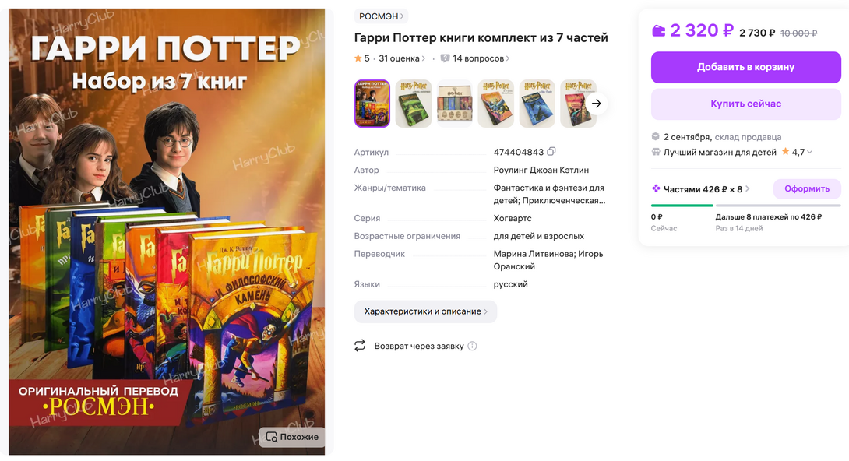Select the box set thumbnail

454,104
